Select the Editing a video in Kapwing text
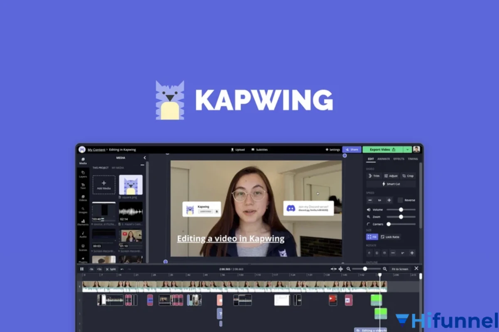 [231, 239]
